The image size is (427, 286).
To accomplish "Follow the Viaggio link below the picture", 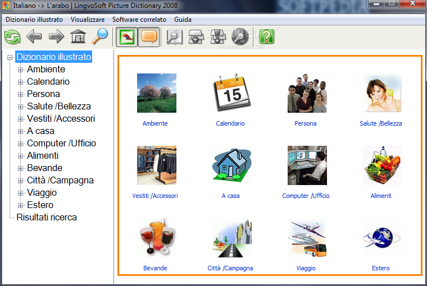I will pyautogui.click(x=306, y=268).
